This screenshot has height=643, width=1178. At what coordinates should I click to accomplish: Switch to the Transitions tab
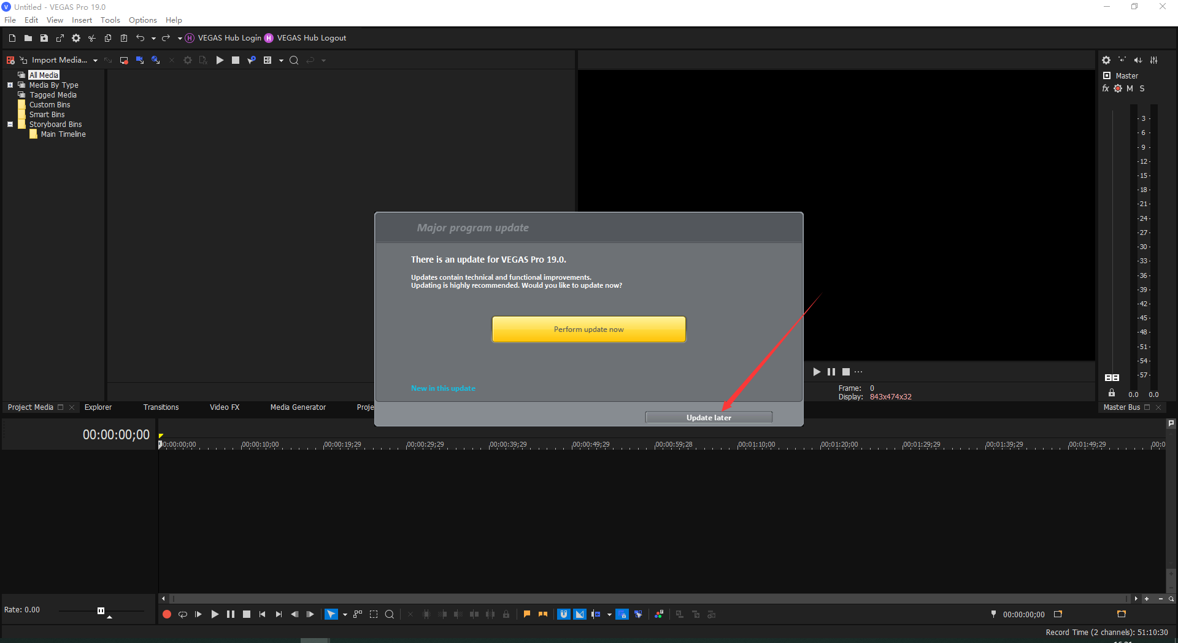point(161,407)
